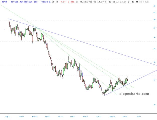Click the 30 price axis label
Viewport: 157px width, 120px height.
point(154,37)
